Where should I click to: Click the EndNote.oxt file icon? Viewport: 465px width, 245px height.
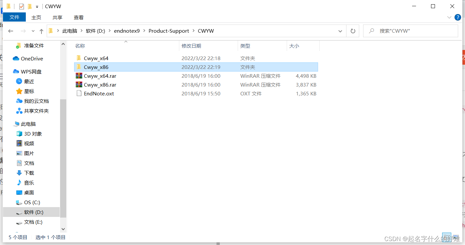78,93
